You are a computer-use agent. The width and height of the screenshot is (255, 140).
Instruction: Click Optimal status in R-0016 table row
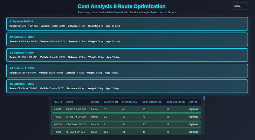click(193, 132)
